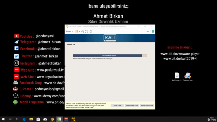
Task: Click the Sistem kuruluyor progress bar
Action: pos(110,56)
